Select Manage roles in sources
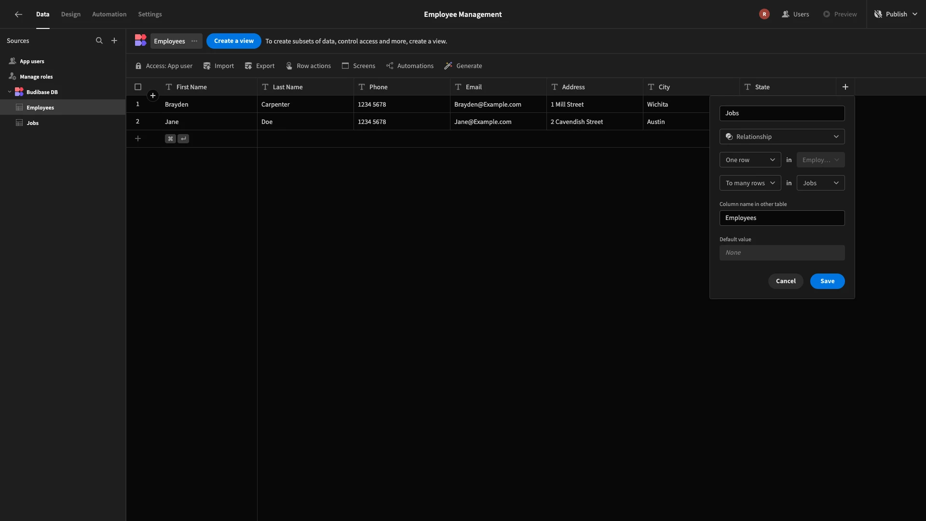This screenshot has width=926, height=521. coord(63,77)
